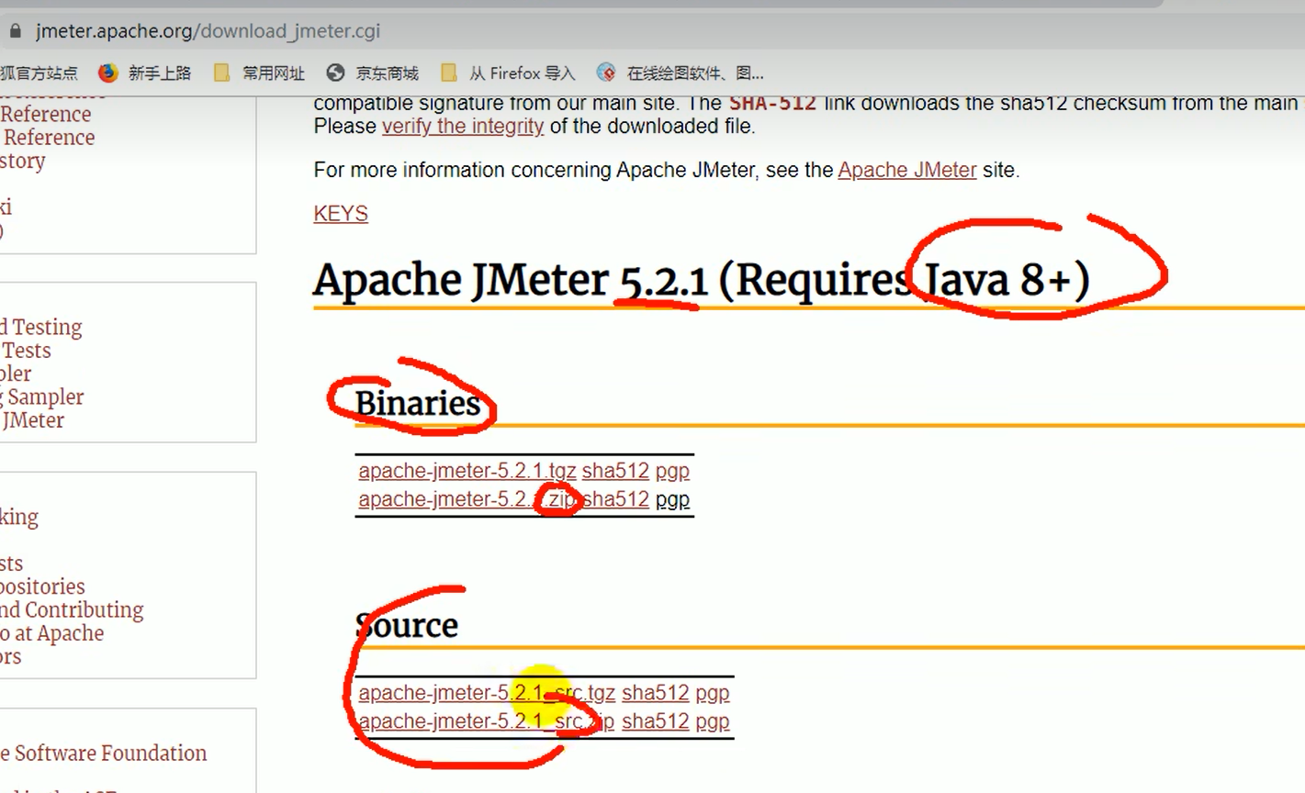The width and height of the screenshot is (1305, 793).
Task: Open the 'positories' sidebar link
Action: click(42, 586)
